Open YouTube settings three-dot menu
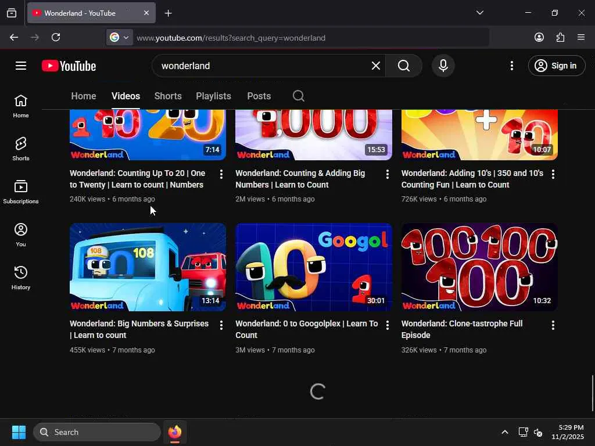The width and height of the screenshot is (595, 446). (511, 66)
